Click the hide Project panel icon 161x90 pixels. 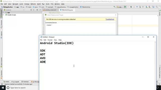(40, 10)
